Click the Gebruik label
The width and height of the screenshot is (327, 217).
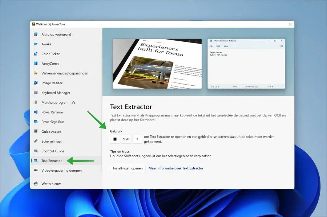[x=116, y=131]
